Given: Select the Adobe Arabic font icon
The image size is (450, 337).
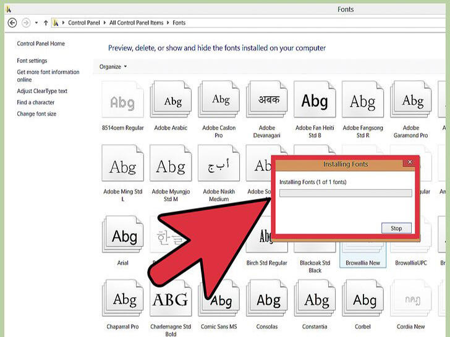Looking at the screenshot, I should coord(171,100).
